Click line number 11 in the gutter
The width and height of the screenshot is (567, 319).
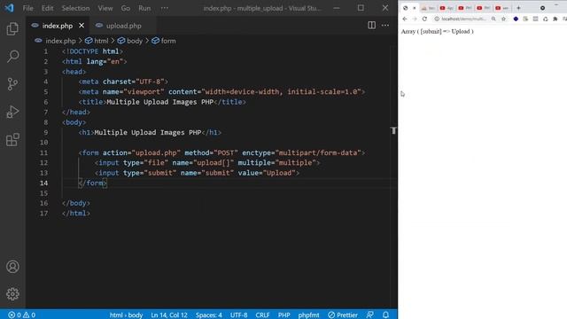[x=43, y=152]
